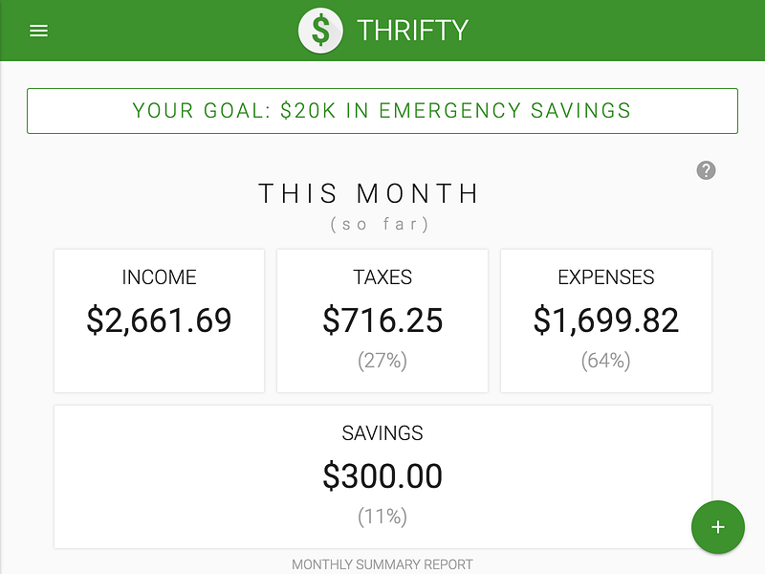Select the circular help bubble near THIS MONTH
Viewport: 765px width, 574px height.
pos(706,170)
